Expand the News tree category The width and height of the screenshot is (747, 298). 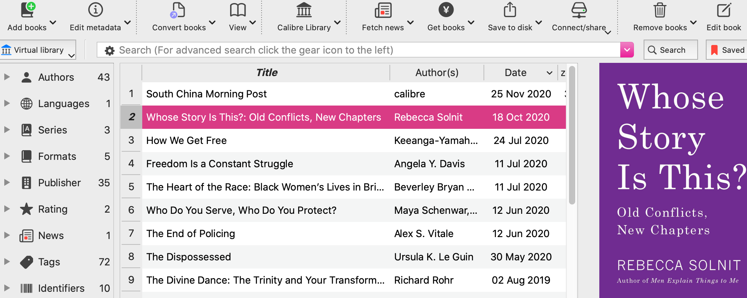pos(7,235)
